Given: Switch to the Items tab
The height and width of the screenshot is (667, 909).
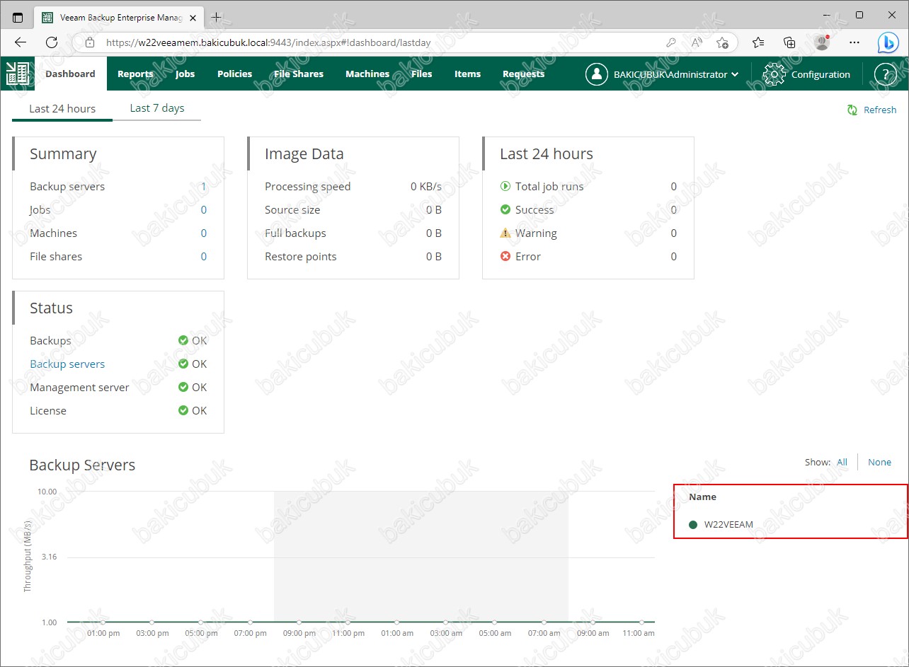Looking at the screenshot, I should pos(467,74).
